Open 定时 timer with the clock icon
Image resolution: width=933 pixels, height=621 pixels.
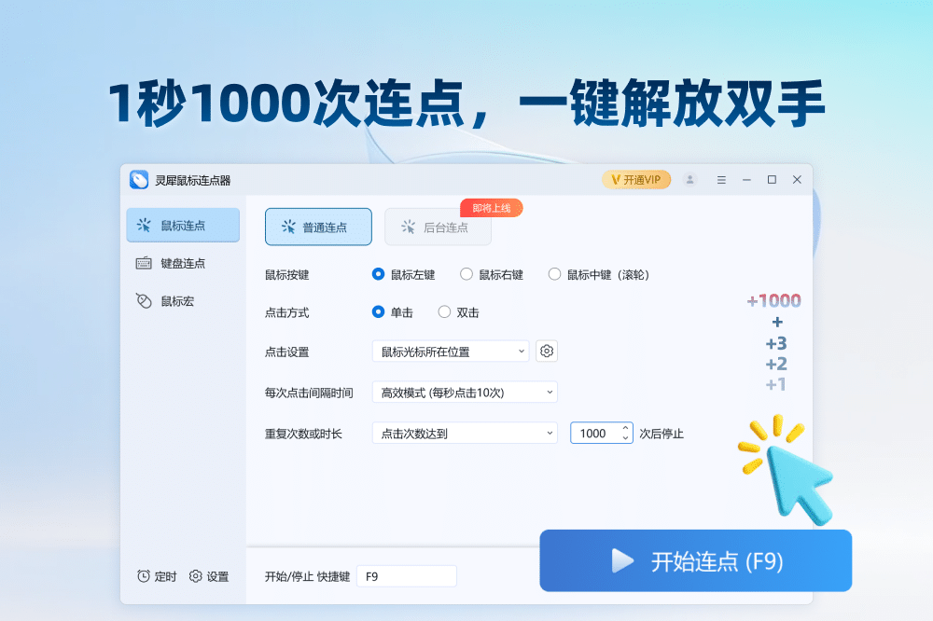pos(156,576)
